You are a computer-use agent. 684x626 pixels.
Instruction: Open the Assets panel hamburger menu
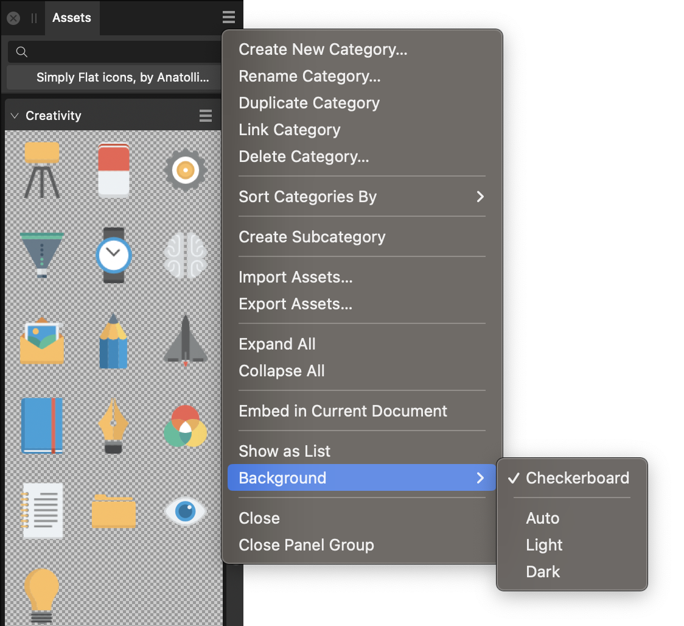tap(228, 17)
